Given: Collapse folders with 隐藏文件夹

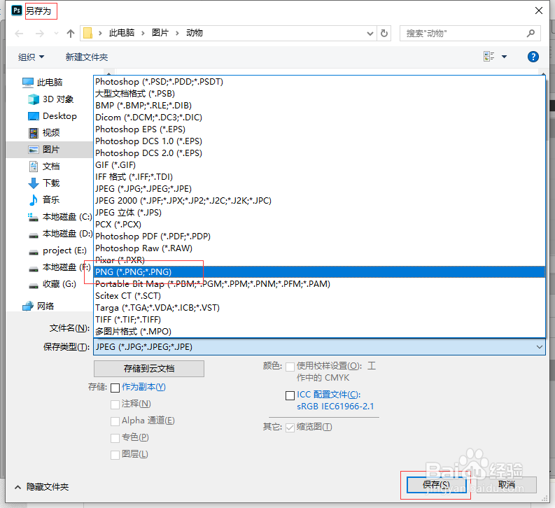Looking at the screenshot, I should coord(41,487).
